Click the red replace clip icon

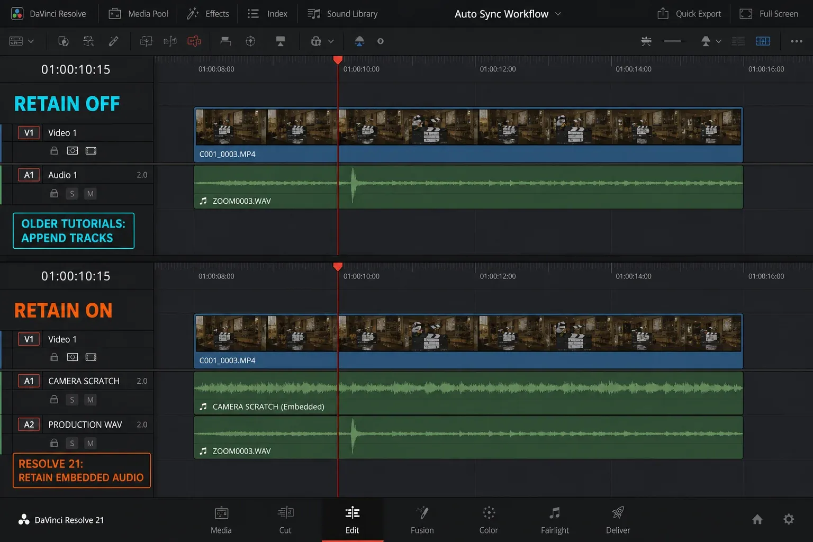194,41
